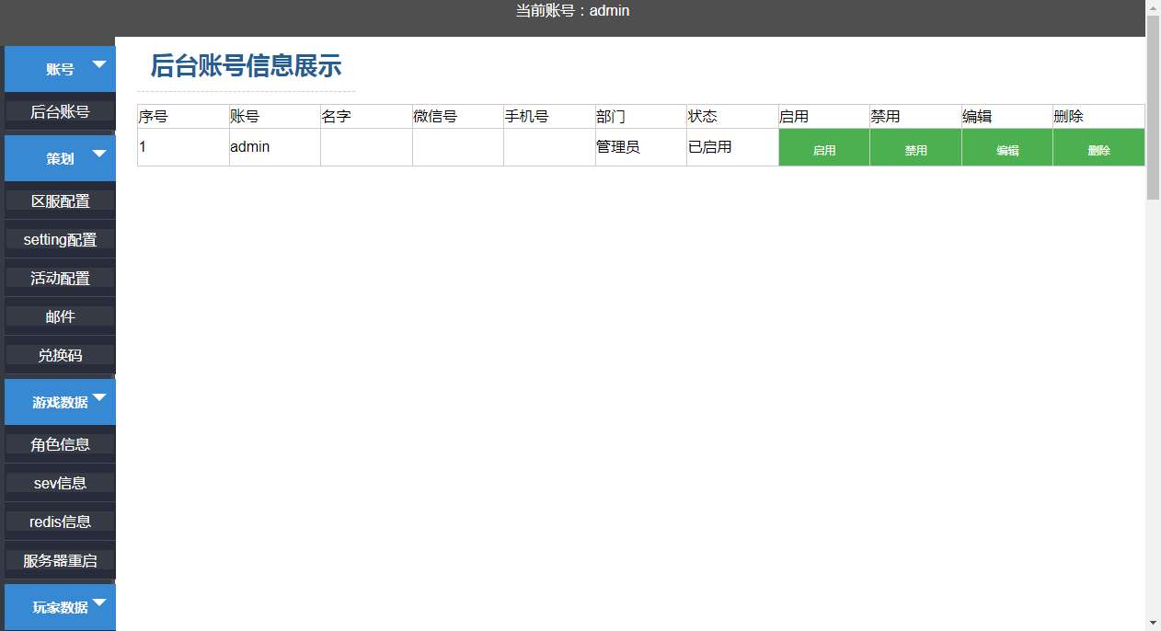1161x631 pixels.
Task: Trigger 服务器重启 from the sidebar
Action: (59, 559)
